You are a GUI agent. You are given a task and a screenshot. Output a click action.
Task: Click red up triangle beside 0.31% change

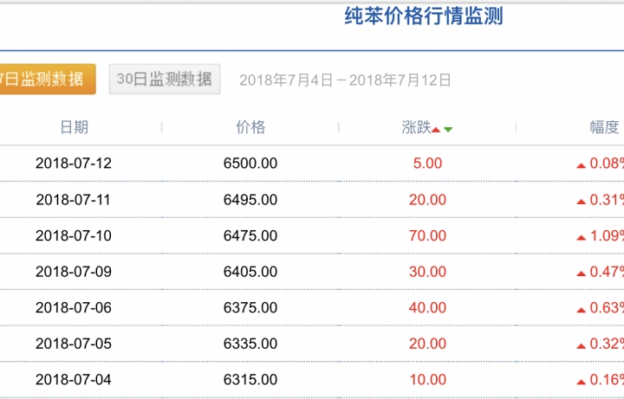[581, 202]
